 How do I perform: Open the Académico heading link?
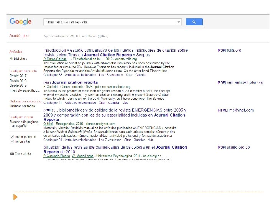(x=19, y=36)
